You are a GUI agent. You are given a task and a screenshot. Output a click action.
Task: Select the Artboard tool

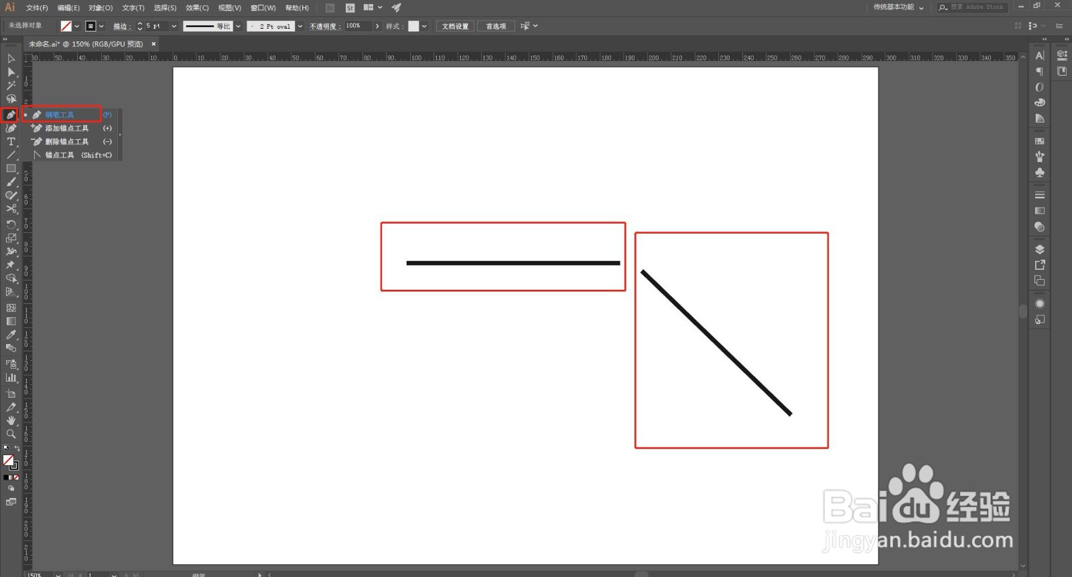[x=11, y=394]
